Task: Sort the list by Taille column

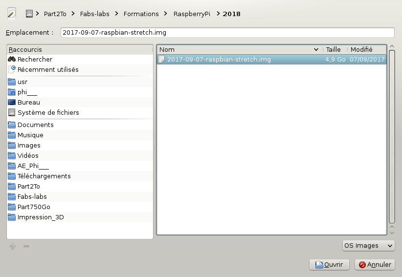Action: coord(334,49)
